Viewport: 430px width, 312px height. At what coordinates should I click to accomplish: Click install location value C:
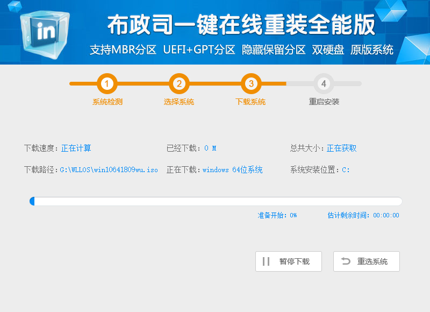coord(346,170)
